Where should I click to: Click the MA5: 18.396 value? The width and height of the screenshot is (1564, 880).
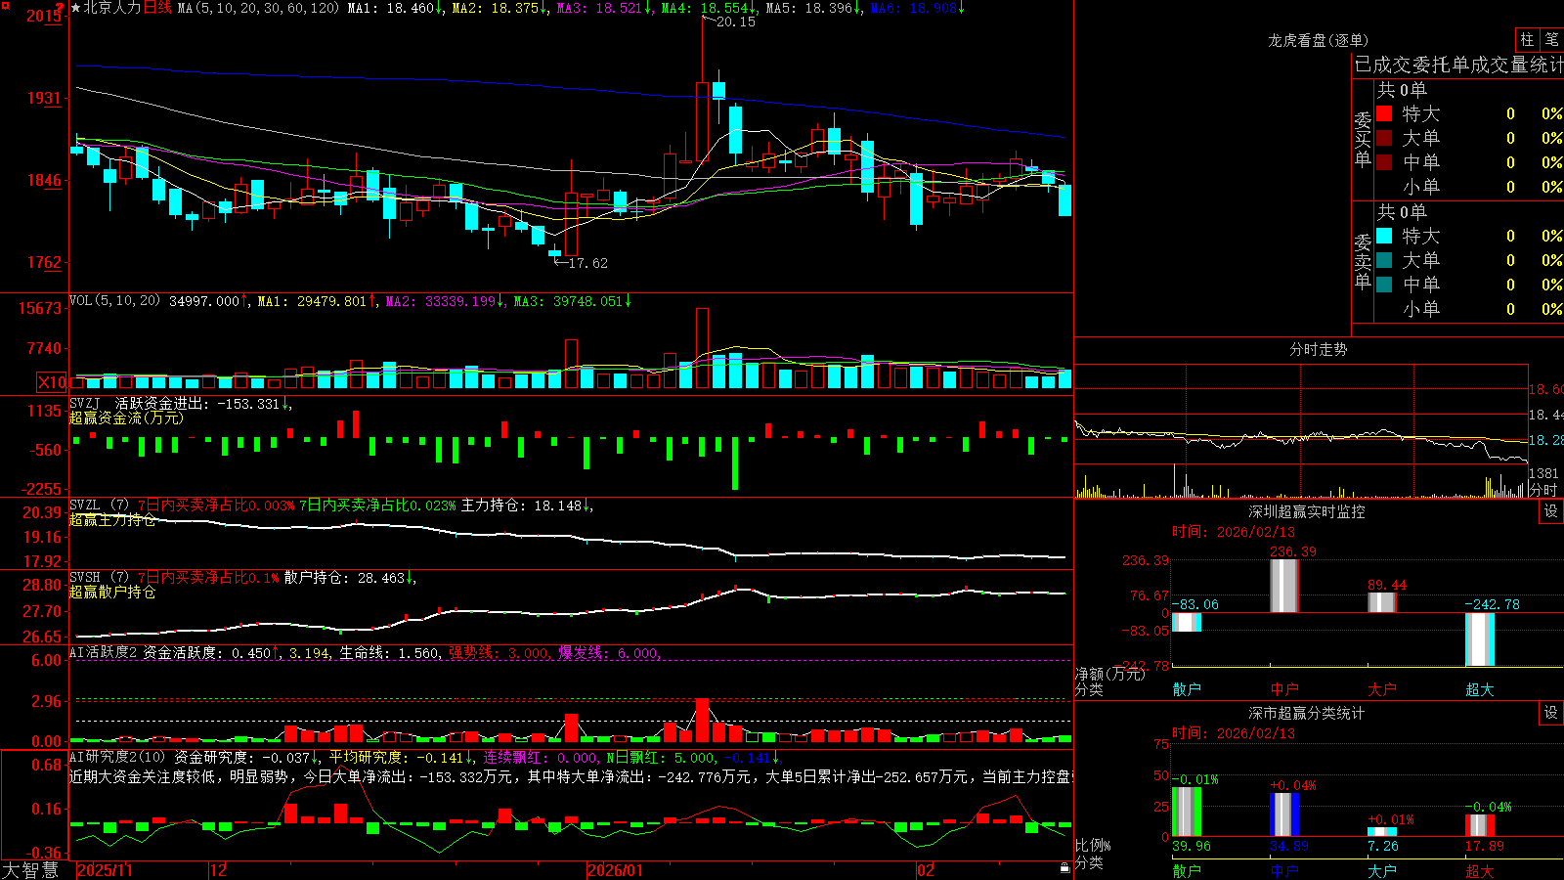tap(809, 8)
